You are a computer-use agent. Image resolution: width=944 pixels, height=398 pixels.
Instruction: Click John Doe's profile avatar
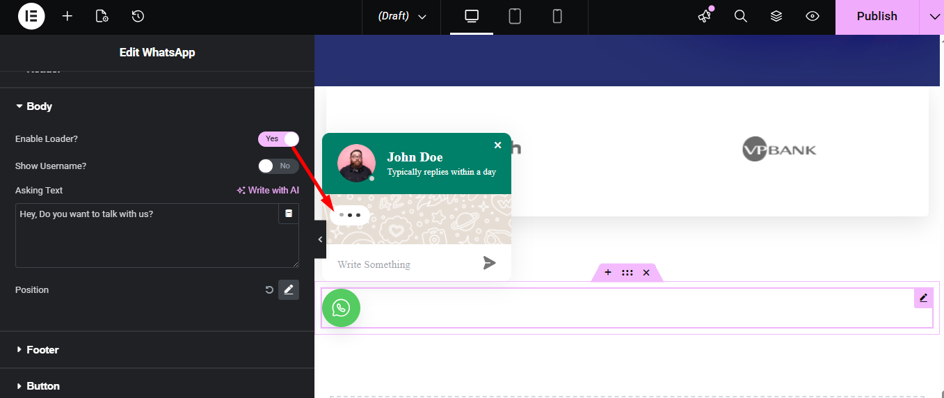356,163
